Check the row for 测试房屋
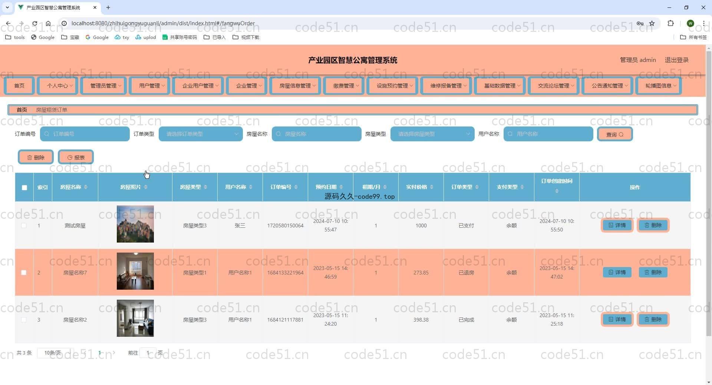The width and height of the screenshot is (712, 385). coord(24,226)
